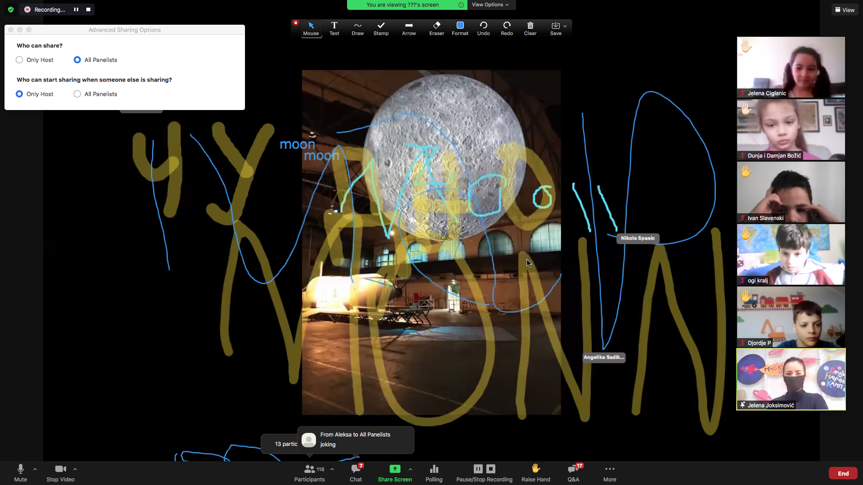The width and height of the screenshot is (863, 485).
Task: Expand audio options next to Mute
Action: click(35, 469)
